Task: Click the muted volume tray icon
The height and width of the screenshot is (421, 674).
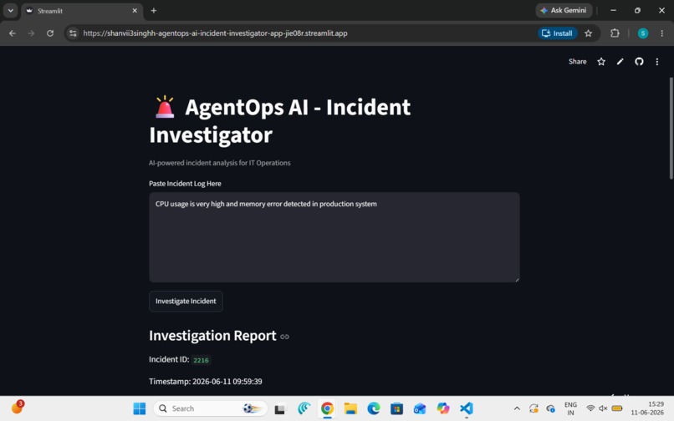Action: [603, 408]
